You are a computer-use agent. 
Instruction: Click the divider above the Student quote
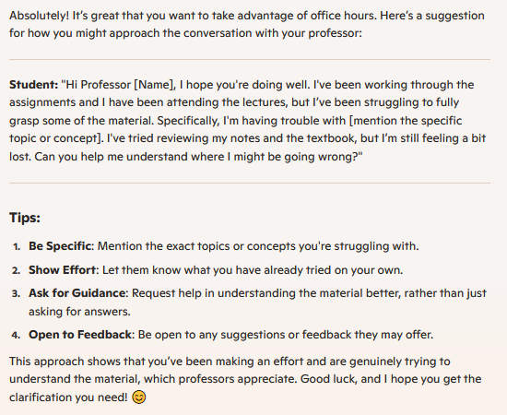(250, 60)
